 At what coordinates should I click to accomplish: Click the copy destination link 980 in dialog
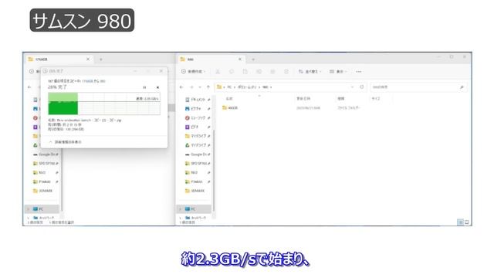pos(103,81)
